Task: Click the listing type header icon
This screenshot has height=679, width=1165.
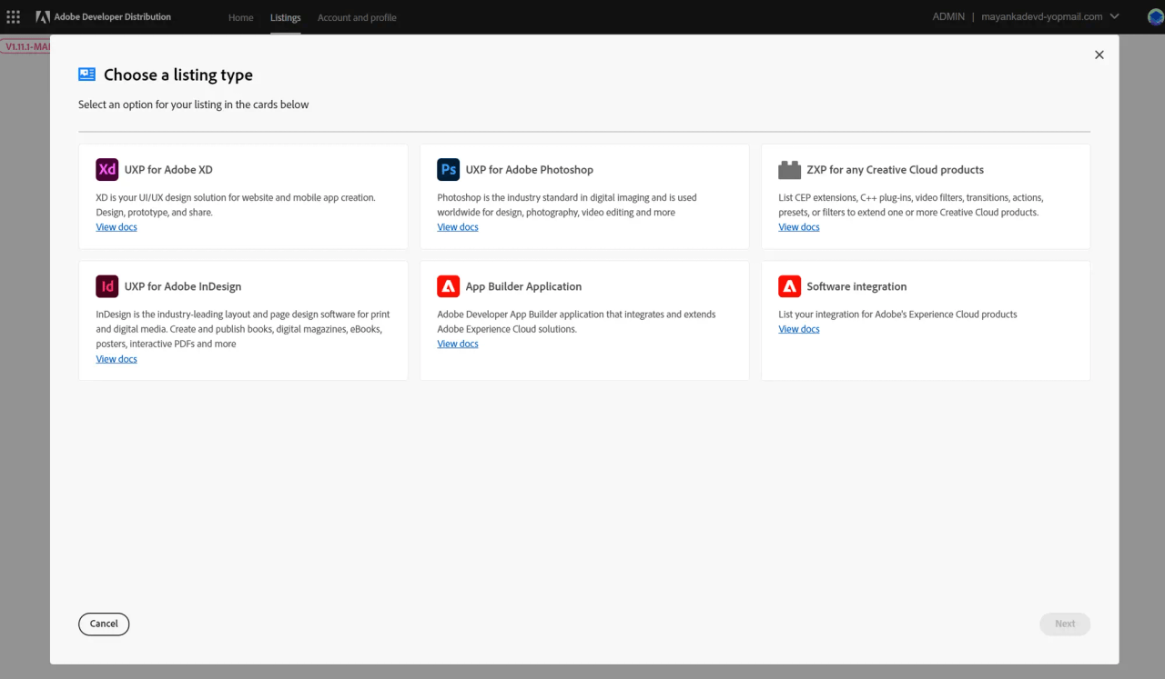Action: tap(87, 75)
